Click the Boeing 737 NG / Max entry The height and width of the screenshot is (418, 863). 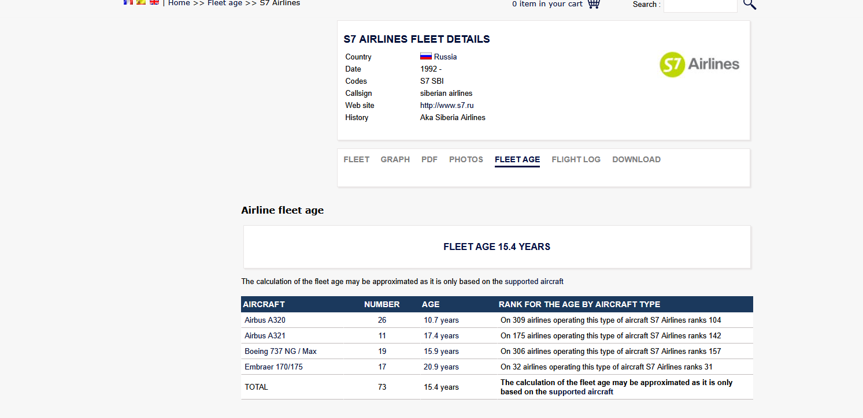[x=281, y=351]
